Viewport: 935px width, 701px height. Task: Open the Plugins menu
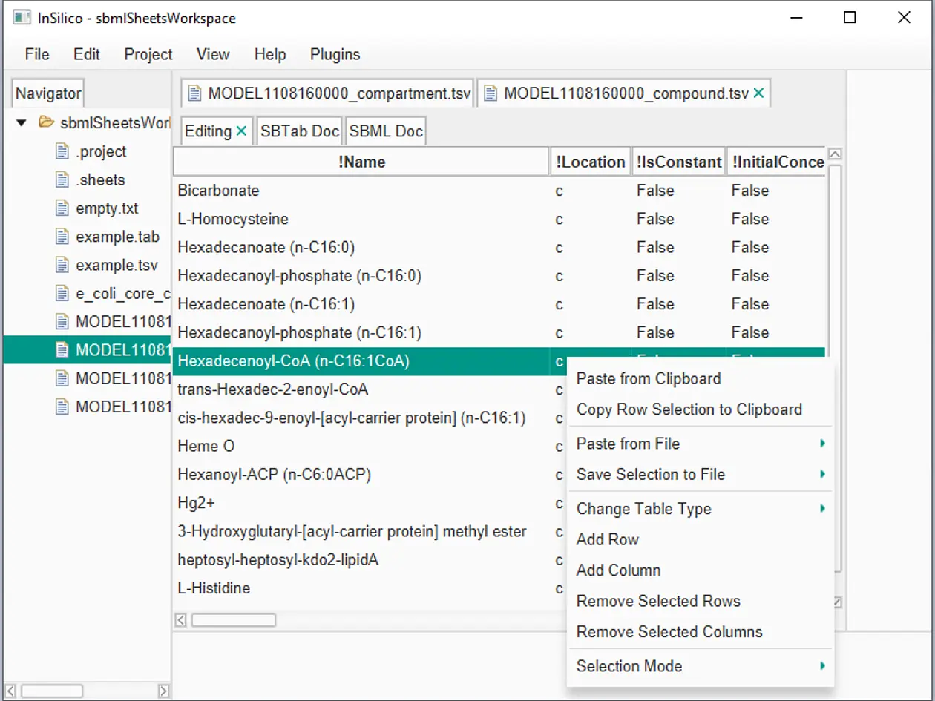[335, 54]
